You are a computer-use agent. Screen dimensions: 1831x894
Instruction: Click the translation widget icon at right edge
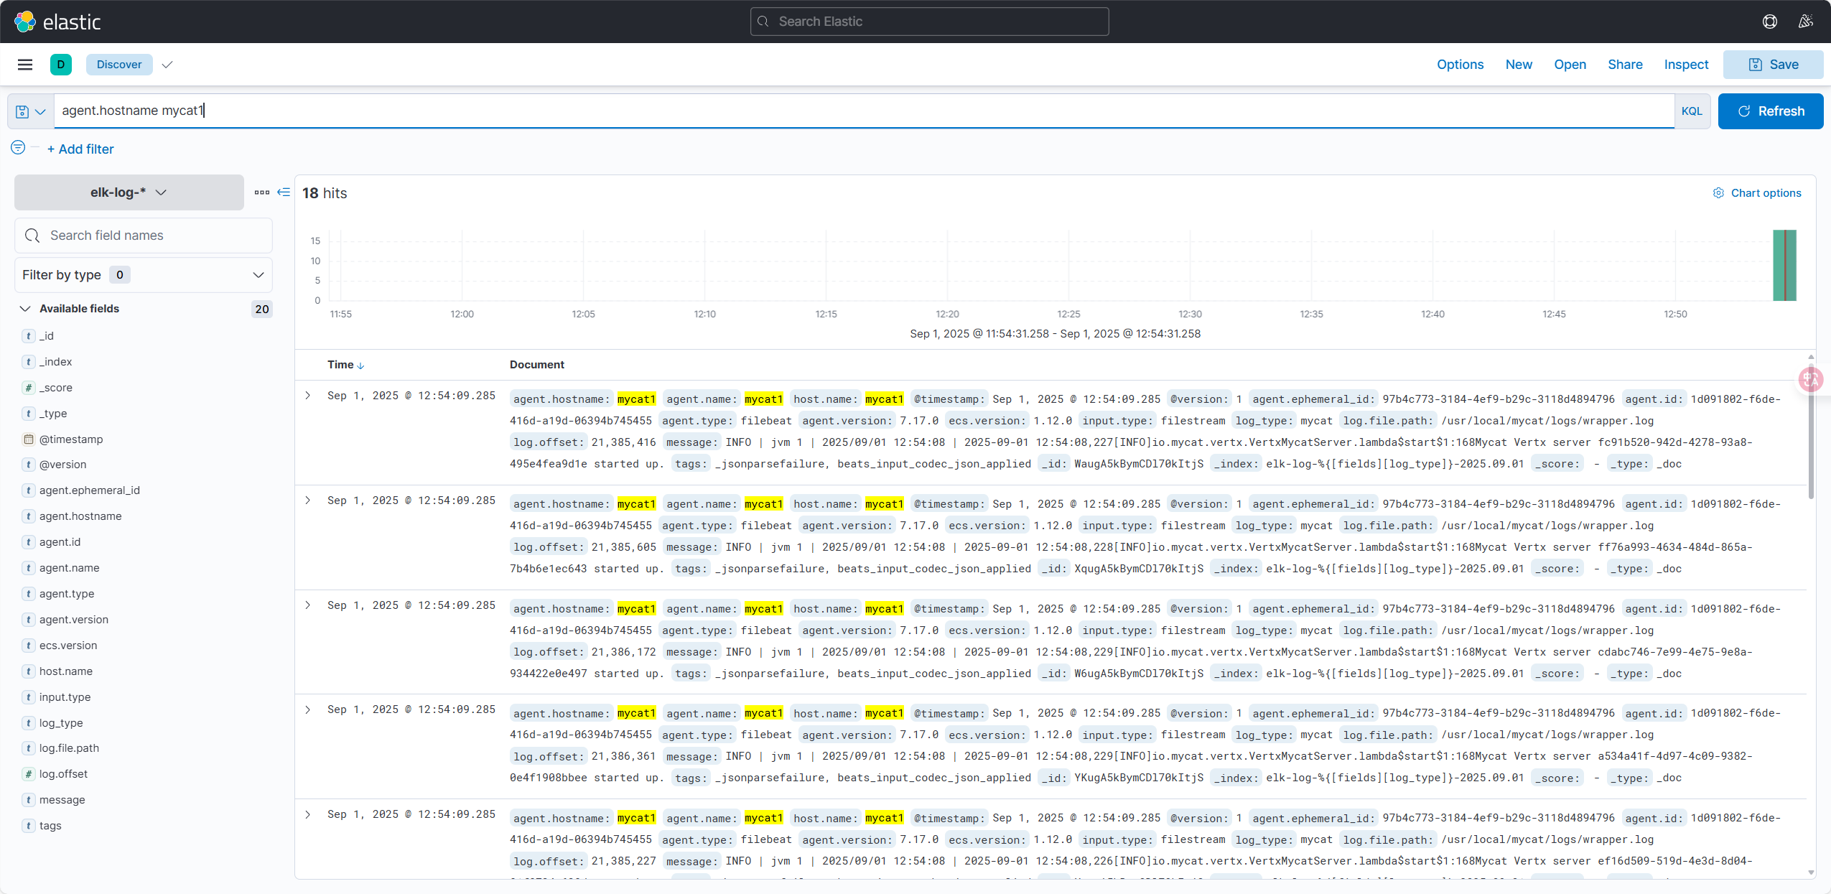pos(1810,378)
